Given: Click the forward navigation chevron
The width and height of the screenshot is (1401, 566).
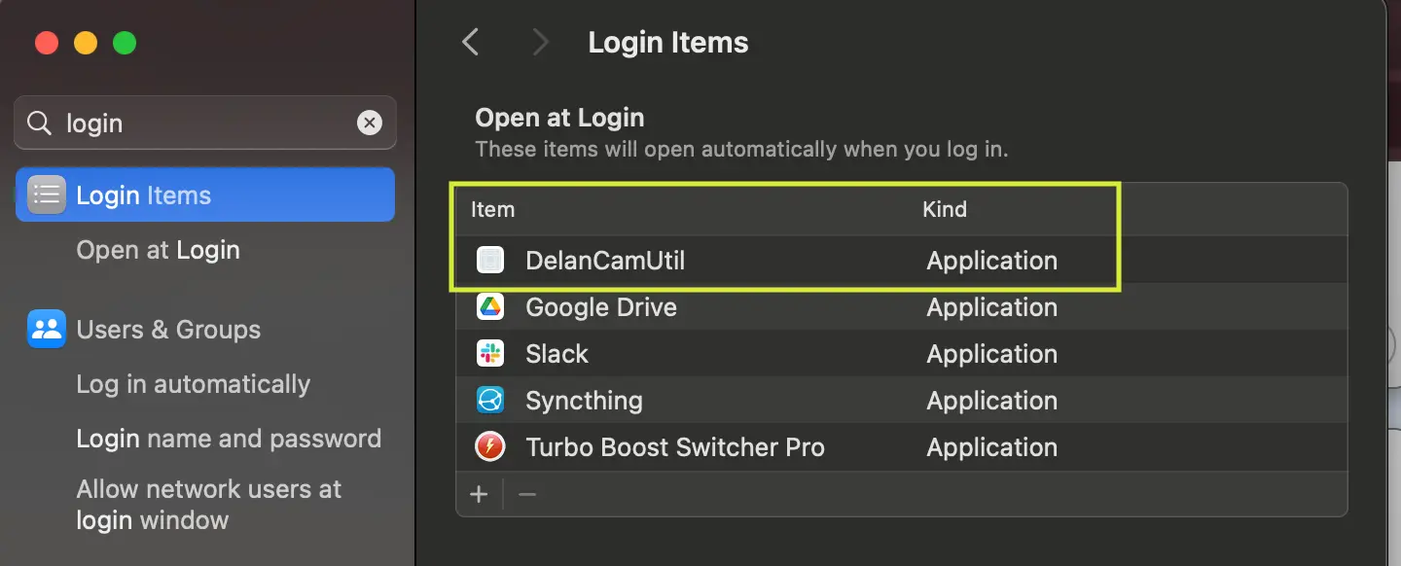Looking at the screenshot, I should click(539, 42).
